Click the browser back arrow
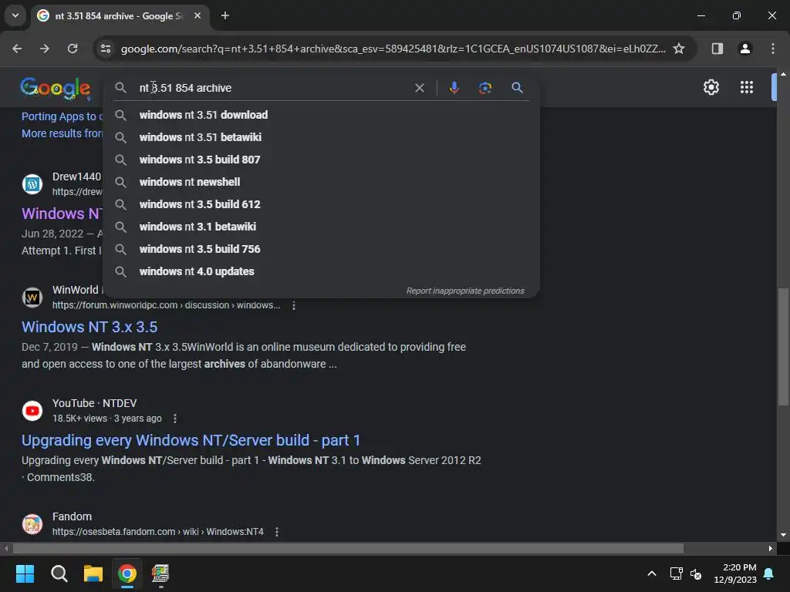790x592 pixels. pos(17,49)
